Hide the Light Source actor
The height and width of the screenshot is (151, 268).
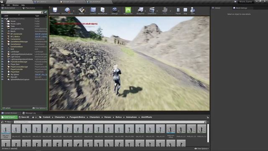coord(2,57)
